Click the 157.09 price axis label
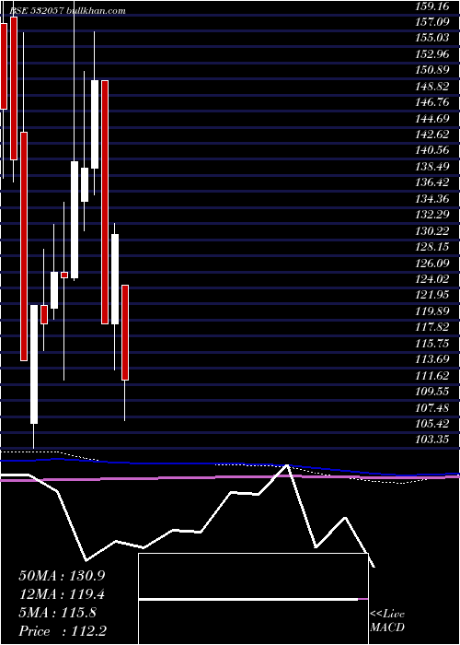This screenshot has width=460, height=645. coord(431,22)
